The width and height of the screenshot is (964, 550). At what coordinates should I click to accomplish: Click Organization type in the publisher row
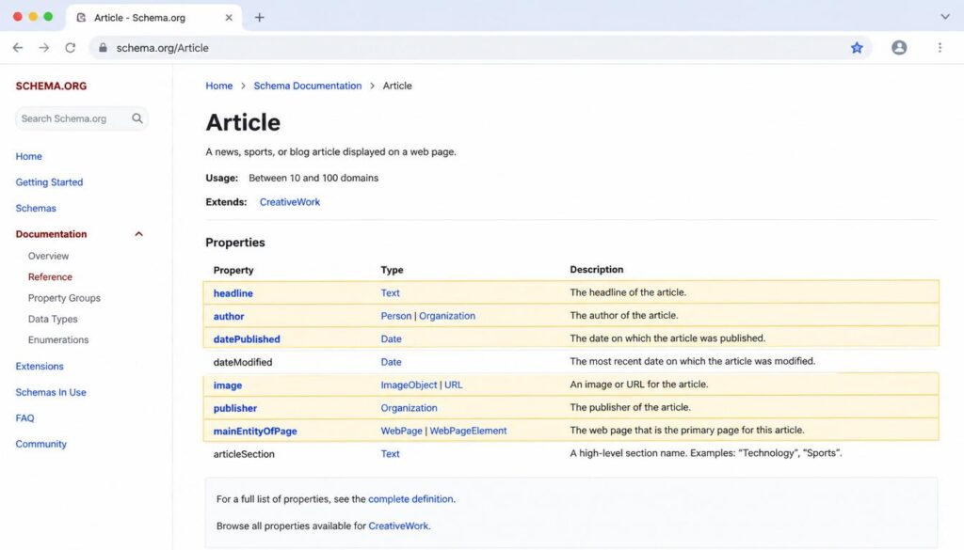(409, 408)
